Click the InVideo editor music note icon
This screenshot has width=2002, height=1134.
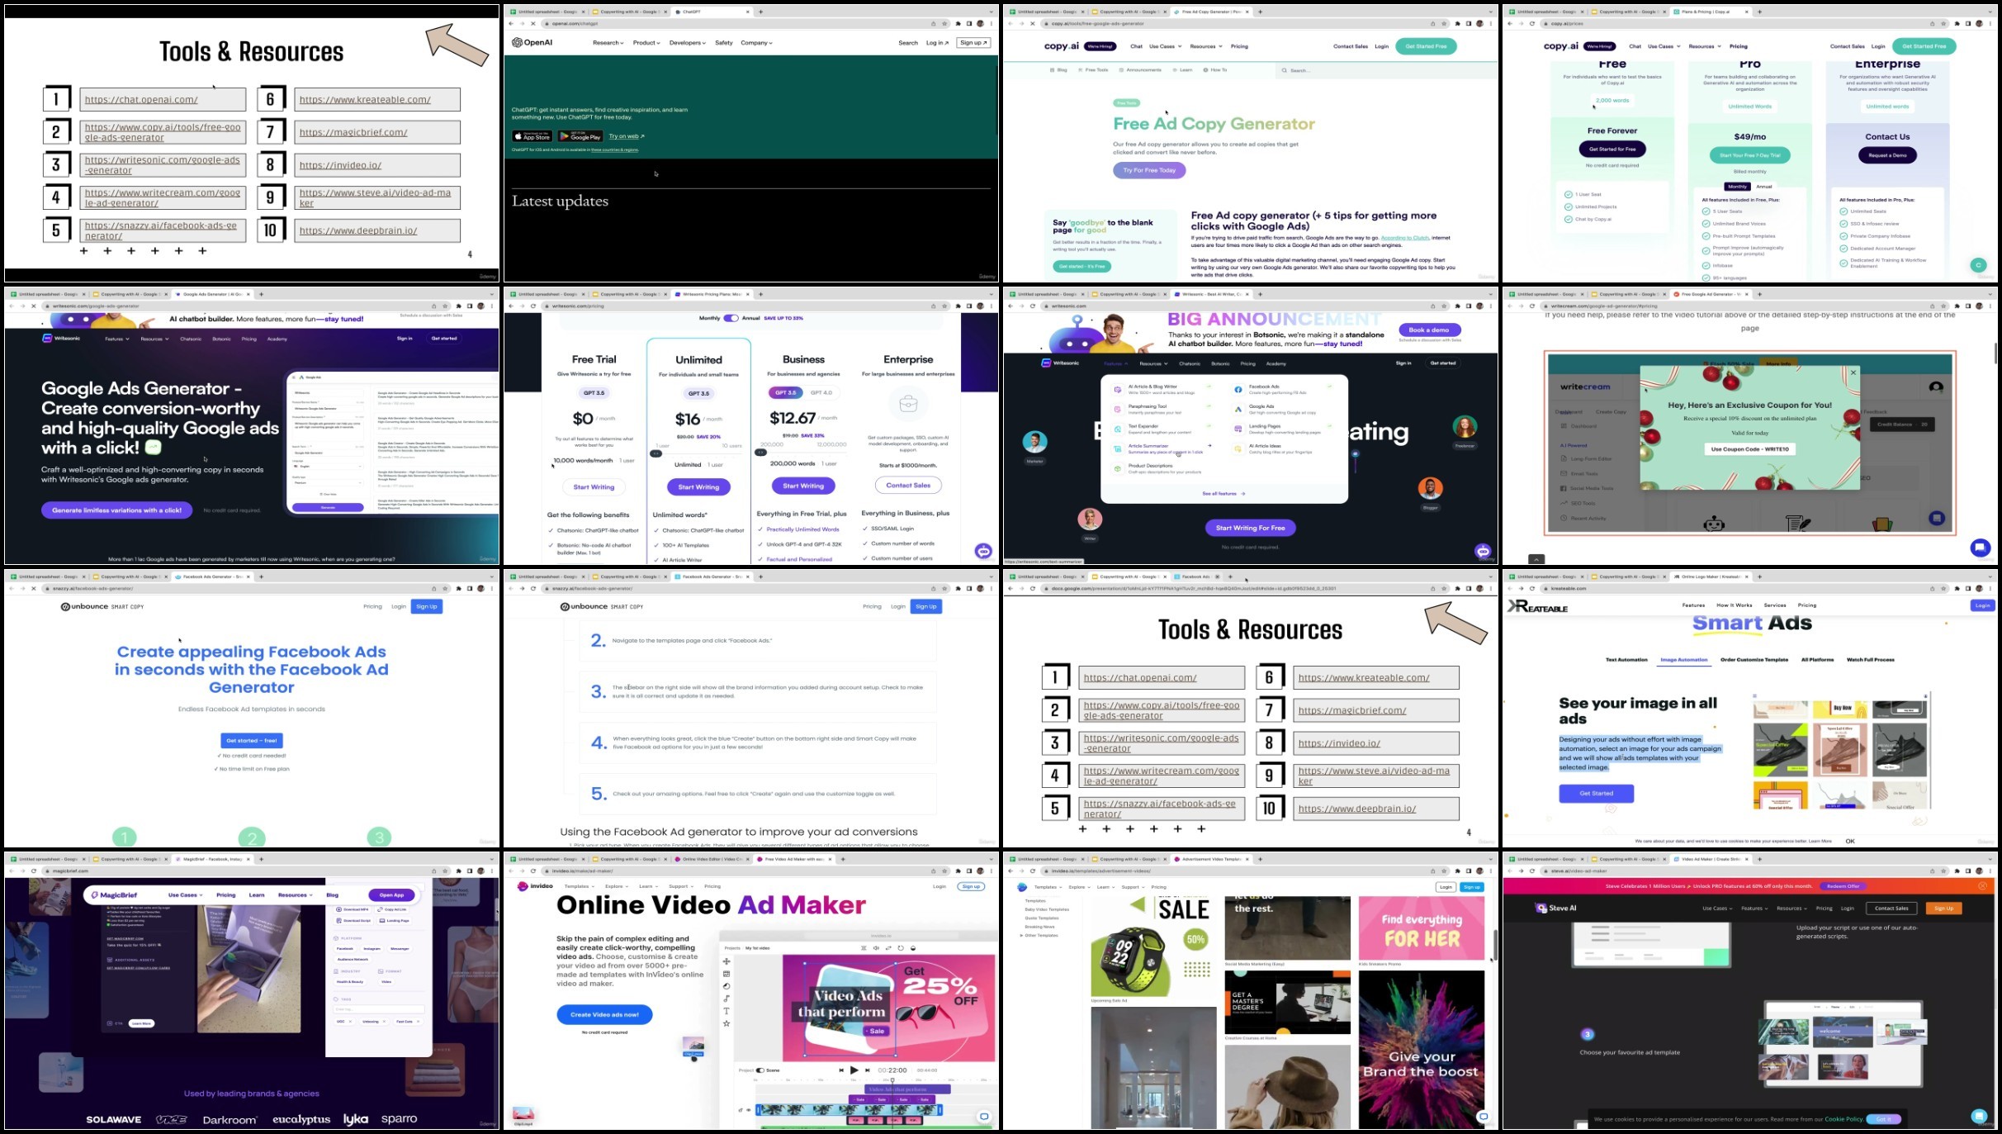click(x=726, y=999)
